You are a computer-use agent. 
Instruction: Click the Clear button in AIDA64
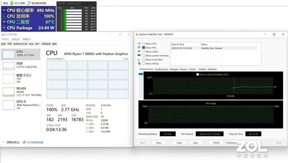point(180,143)
